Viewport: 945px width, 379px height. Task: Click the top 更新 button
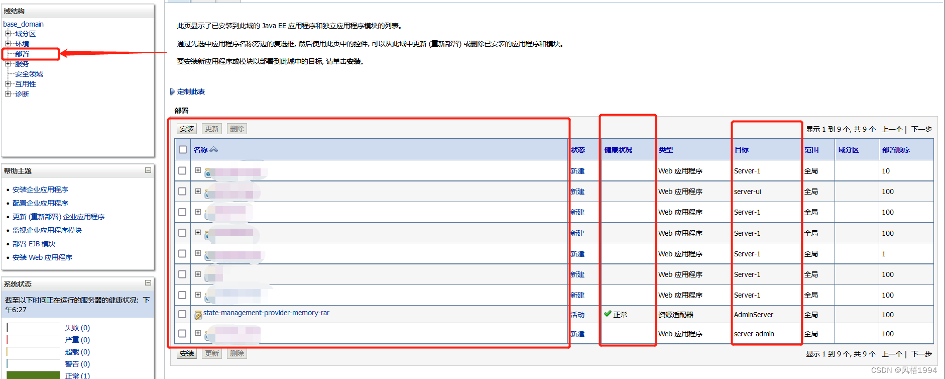212,129
